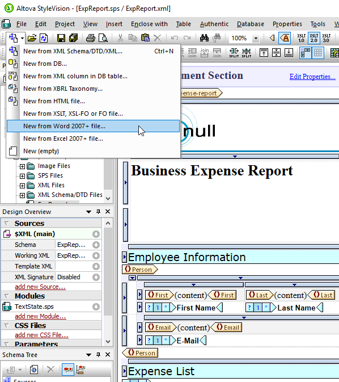
Task: Click the Copy icon
Action: [133, 38]
